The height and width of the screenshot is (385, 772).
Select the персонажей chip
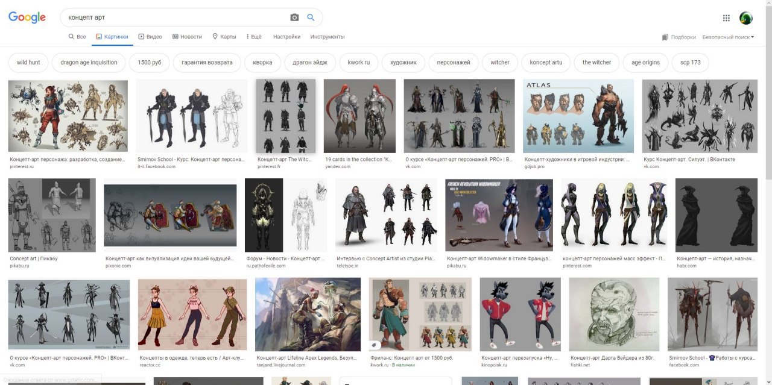click(454, 63)
